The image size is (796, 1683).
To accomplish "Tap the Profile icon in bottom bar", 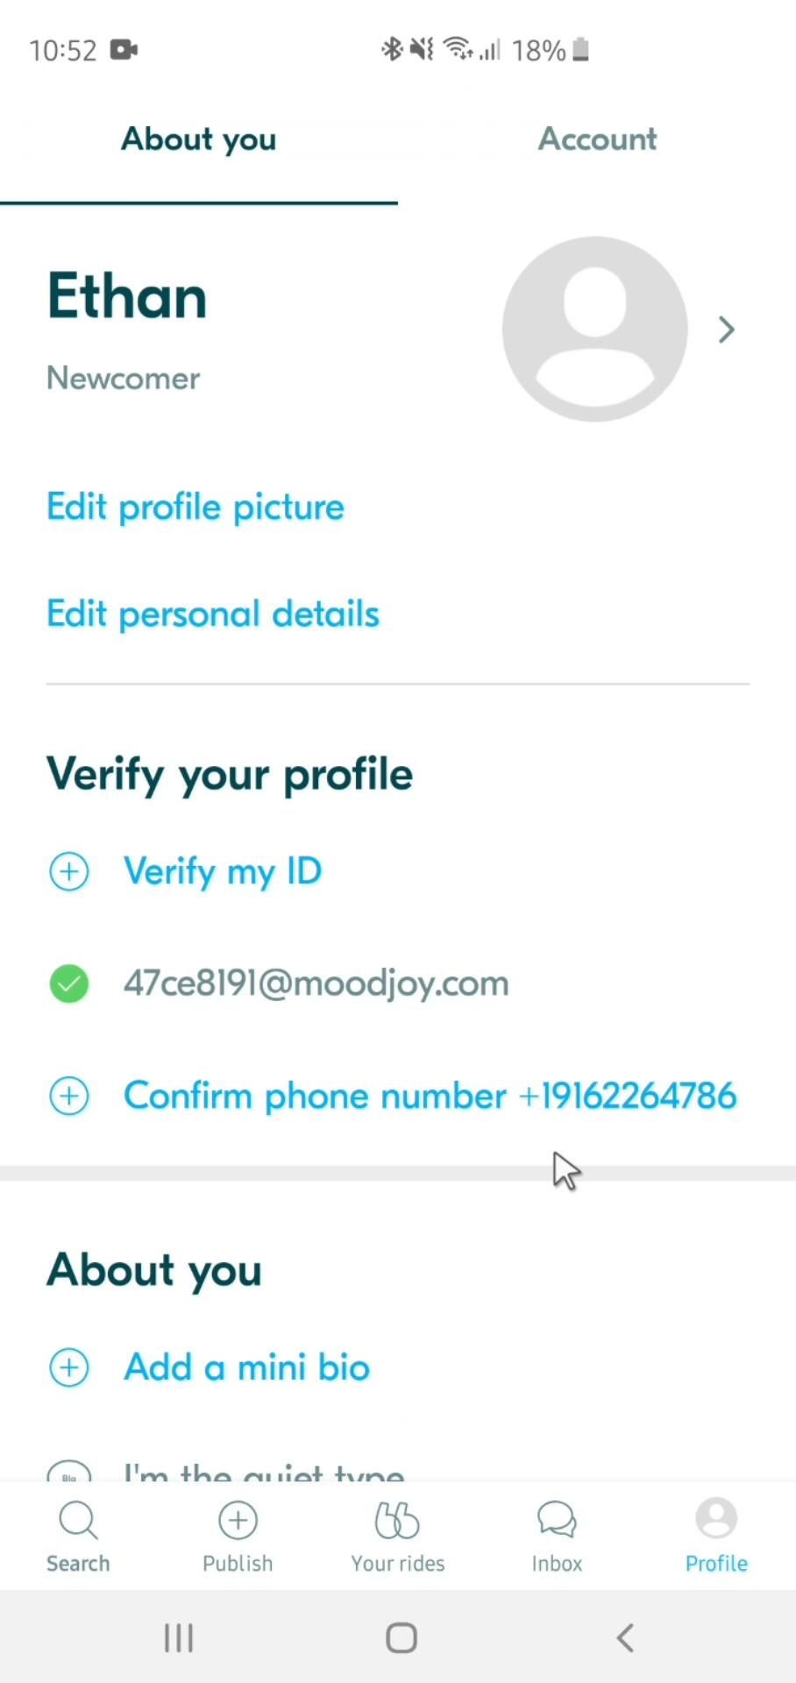I will pyautogui.click(x=716, y=1519).
